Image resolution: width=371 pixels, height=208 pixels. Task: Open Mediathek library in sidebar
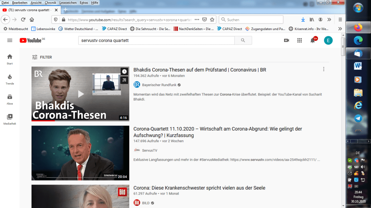(x=10, y=119)
